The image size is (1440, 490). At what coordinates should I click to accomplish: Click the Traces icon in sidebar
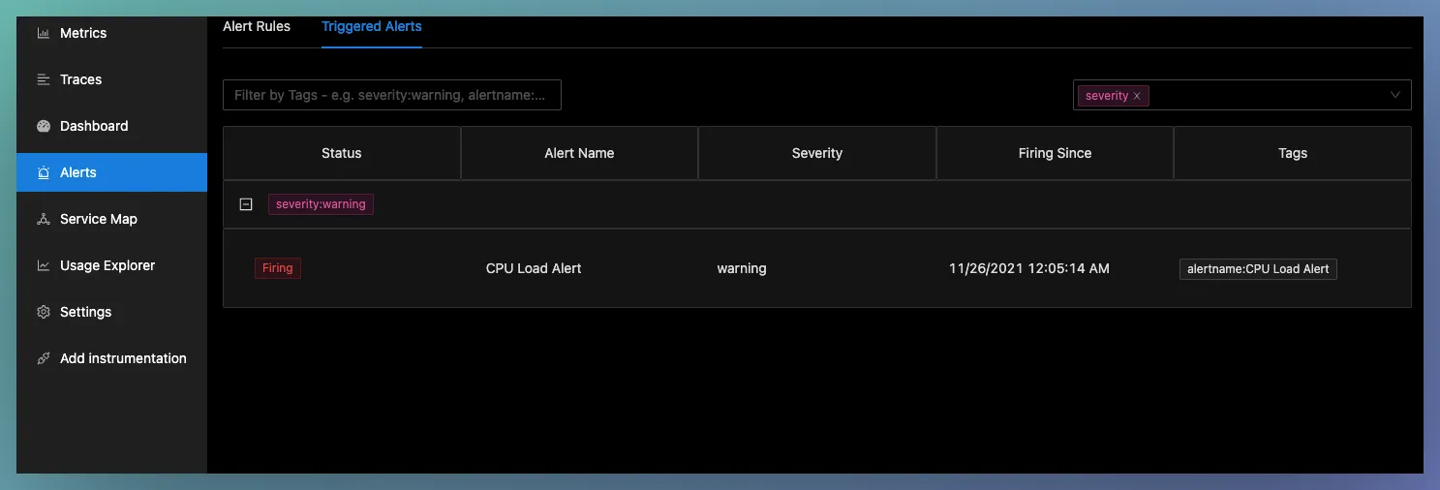(43, 79)
